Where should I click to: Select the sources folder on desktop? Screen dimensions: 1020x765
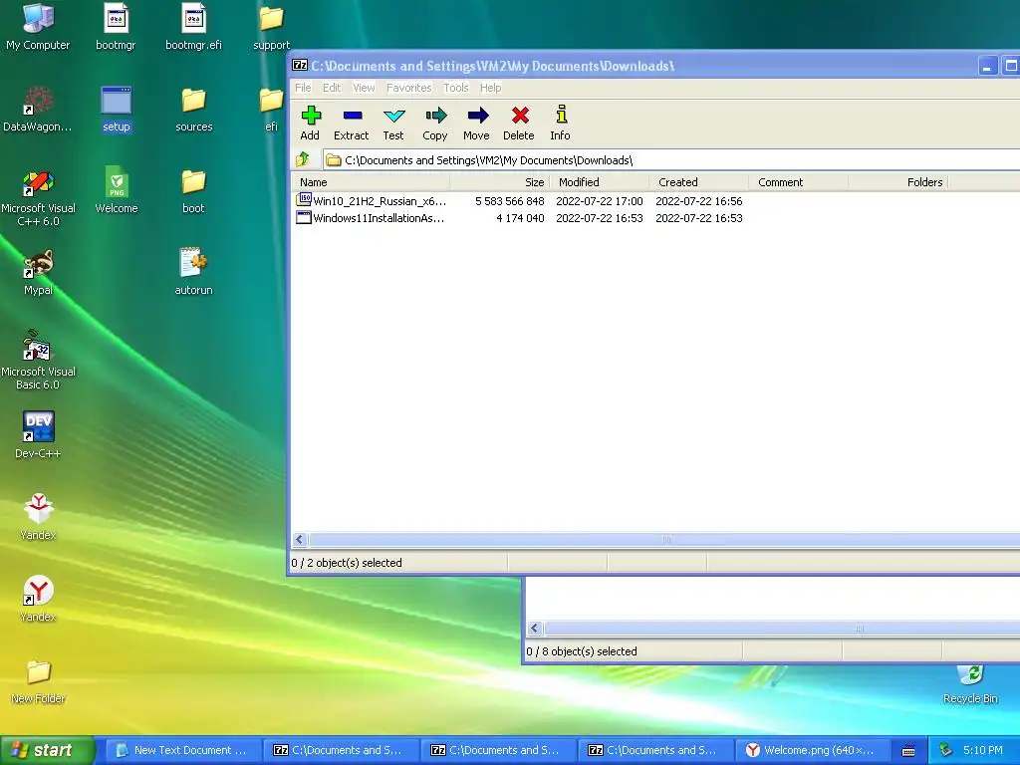point(194,109)
